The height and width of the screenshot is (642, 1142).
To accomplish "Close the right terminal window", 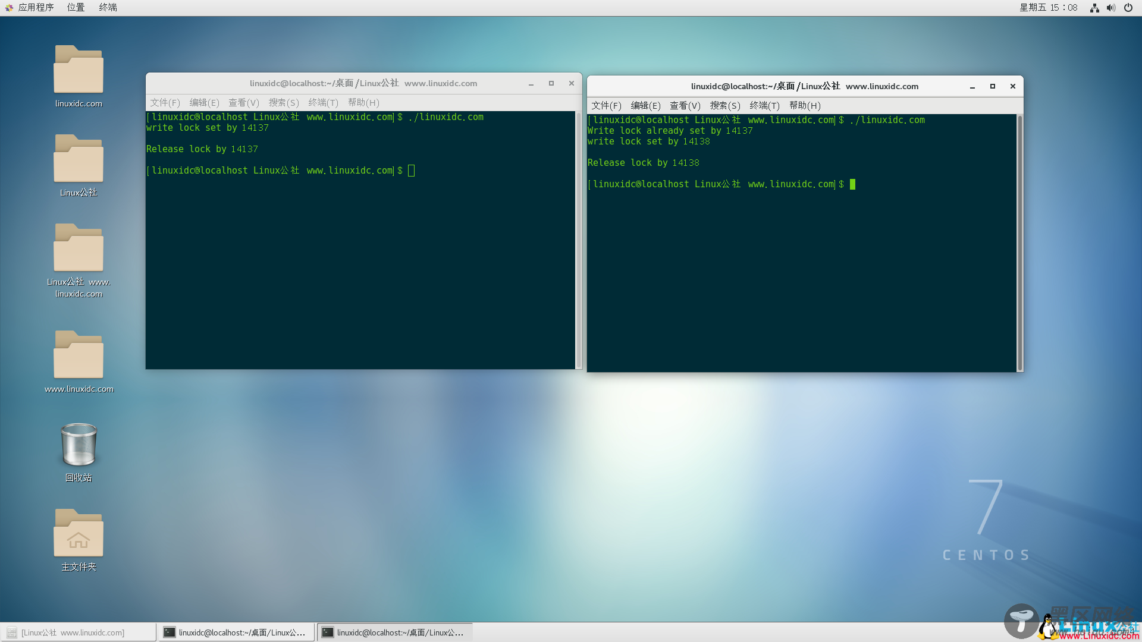I will tap(1013, 87).
